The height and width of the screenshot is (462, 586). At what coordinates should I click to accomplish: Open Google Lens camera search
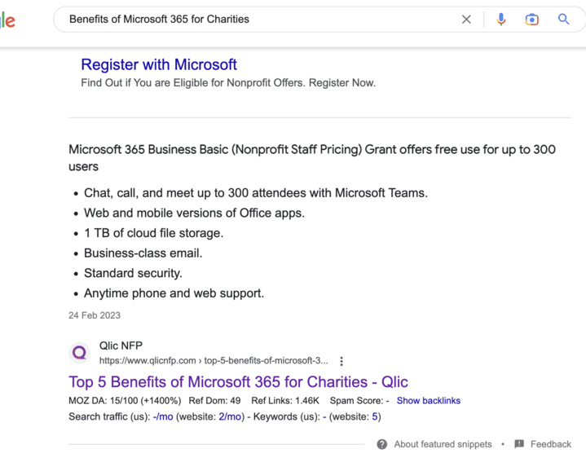[x=532, y=20]
